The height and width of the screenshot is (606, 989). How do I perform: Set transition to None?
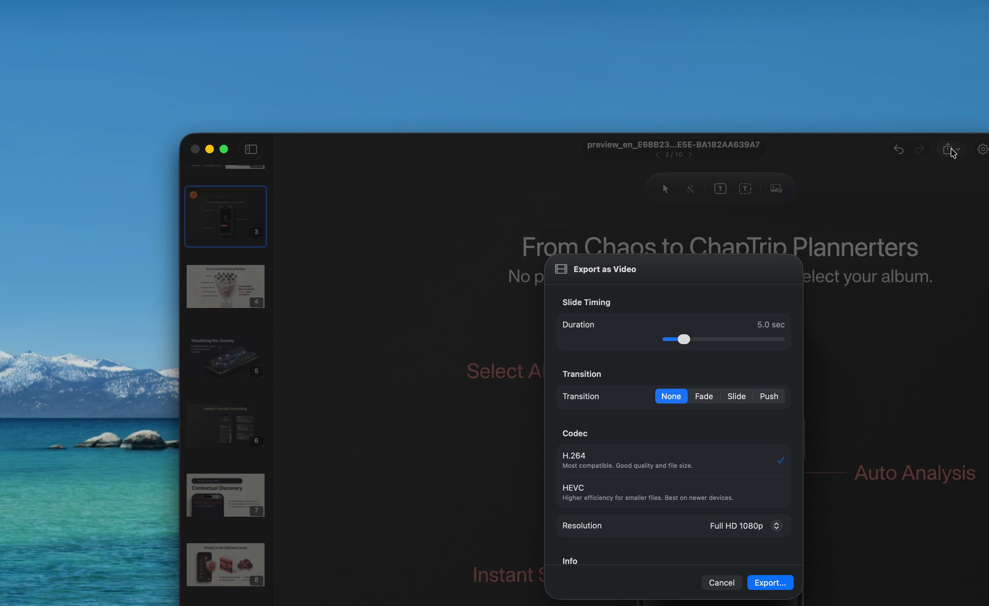671,396
